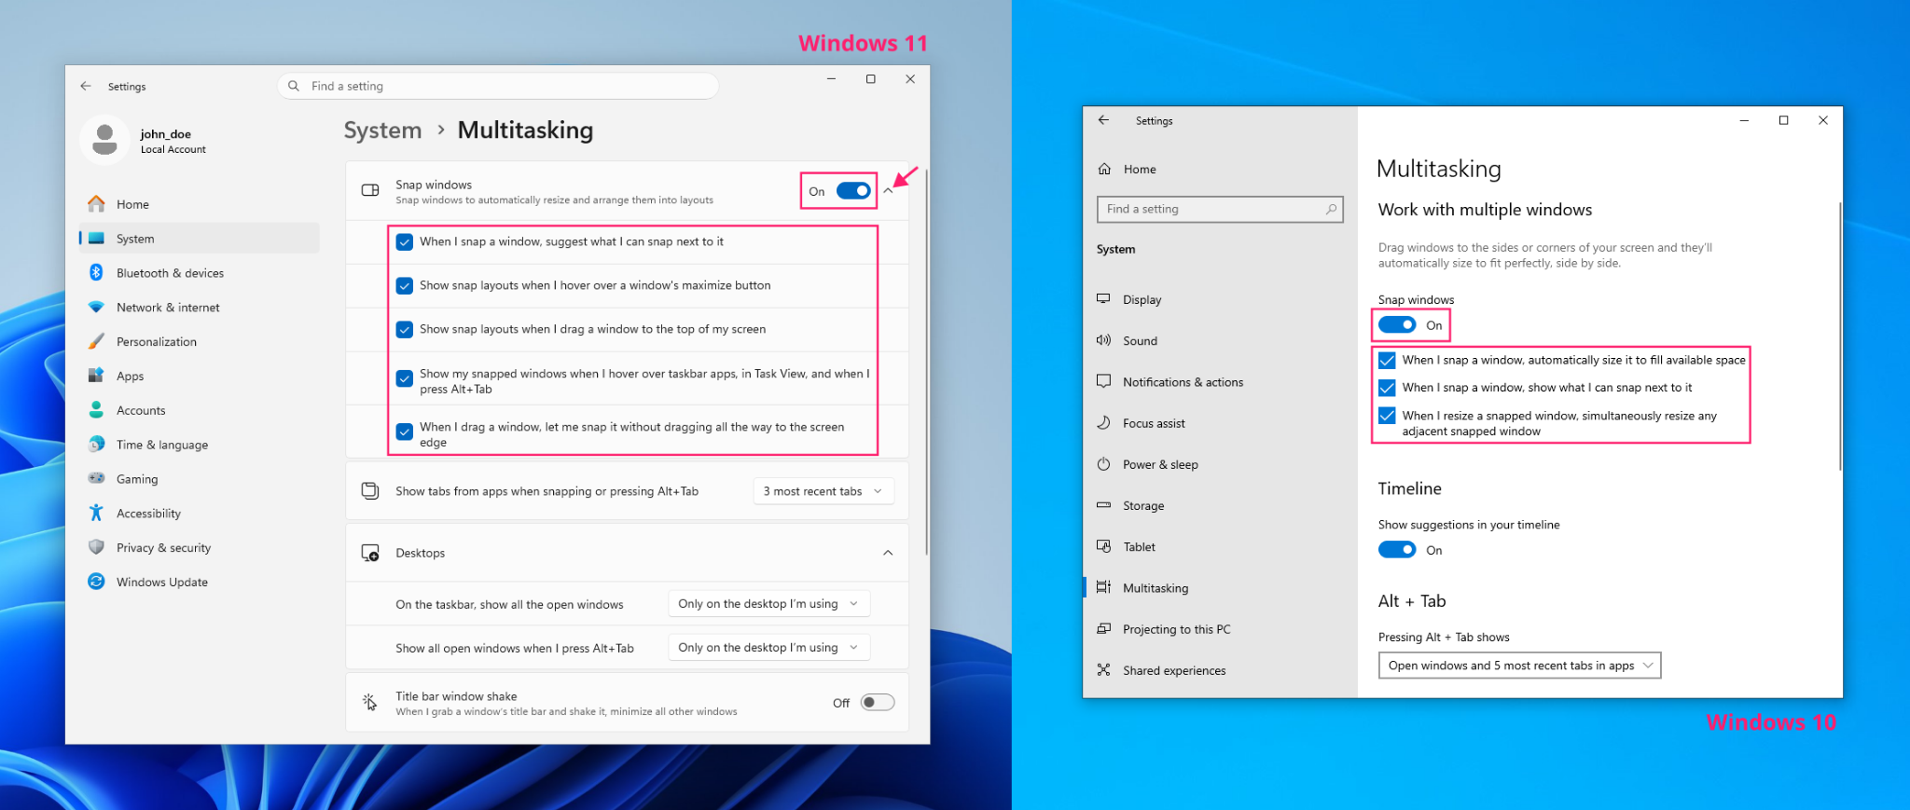Click the Windows 10 Settings page scrollbar
Screen dimensions: 1910x810
click(1840, 336)
